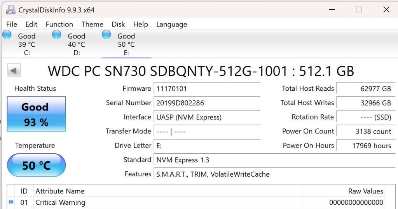This screenshot has height=209, width=398.
Task: Click the Total Host Writes label
Action: (x=307, y=103)
